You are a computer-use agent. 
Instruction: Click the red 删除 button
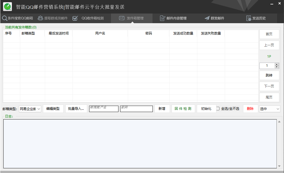click(250, 109)
